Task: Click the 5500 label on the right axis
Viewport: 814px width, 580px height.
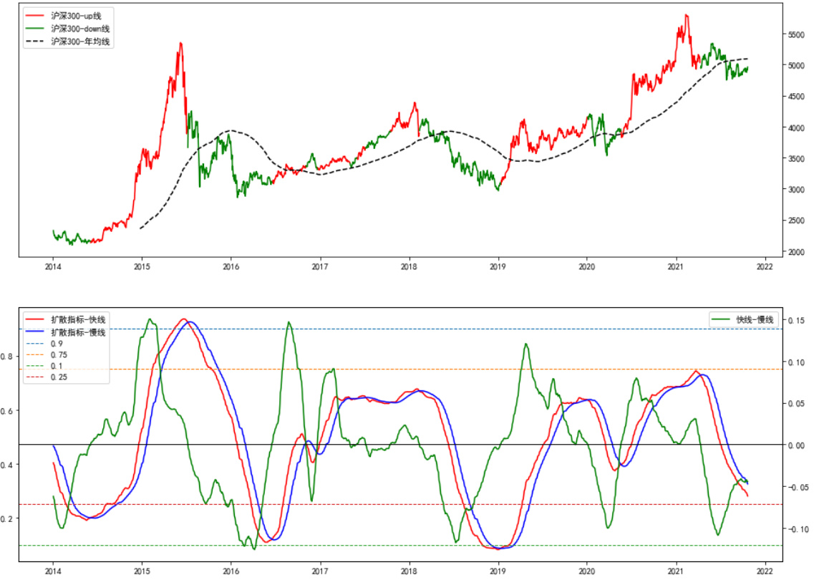Action: (x=800, y=34)
